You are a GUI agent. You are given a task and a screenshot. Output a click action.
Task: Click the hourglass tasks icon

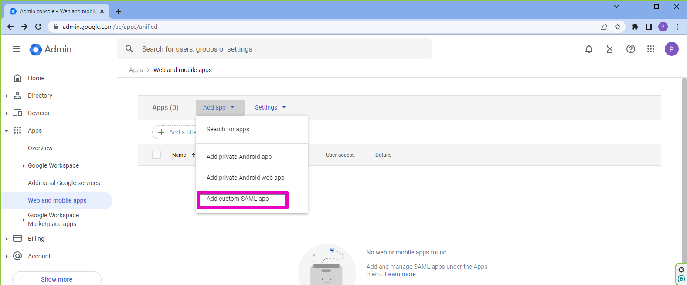[x=610, y=49]
